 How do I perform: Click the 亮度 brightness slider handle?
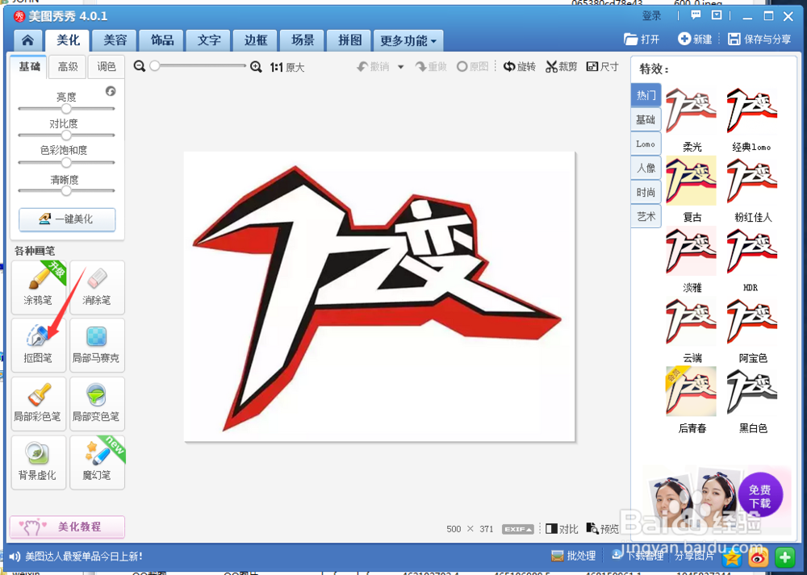[66, 109]
